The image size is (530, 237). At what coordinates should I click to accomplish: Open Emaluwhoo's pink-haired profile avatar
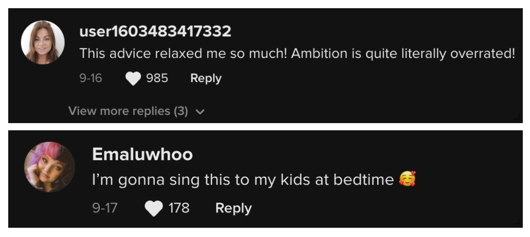click(x=49, y=167)
